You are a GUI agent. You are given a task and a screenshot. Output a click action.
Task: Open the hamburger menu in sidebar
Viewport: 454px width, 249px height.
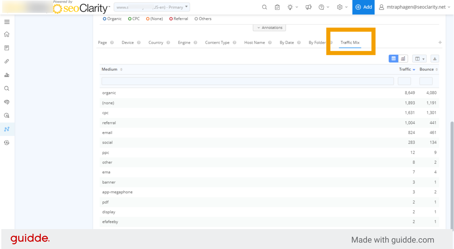(7, 22)
